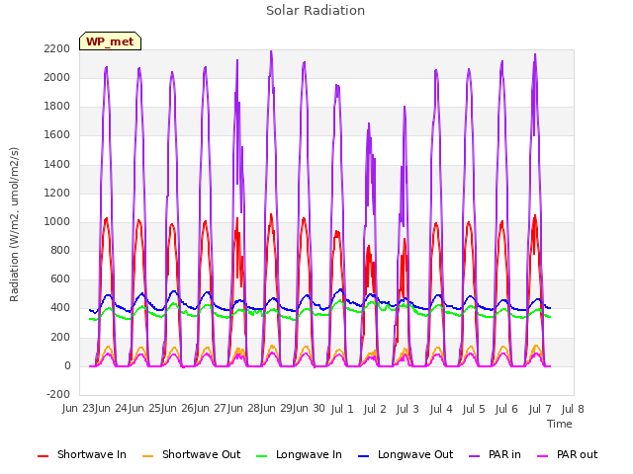Screen dimensions: 633x474
Task: Click the Jul 3 x-axis label
Action: pyautogui.click(x=407, y=409)
